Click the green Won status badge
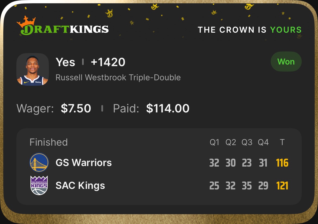318x224 pixels. (x=286, y=62)
